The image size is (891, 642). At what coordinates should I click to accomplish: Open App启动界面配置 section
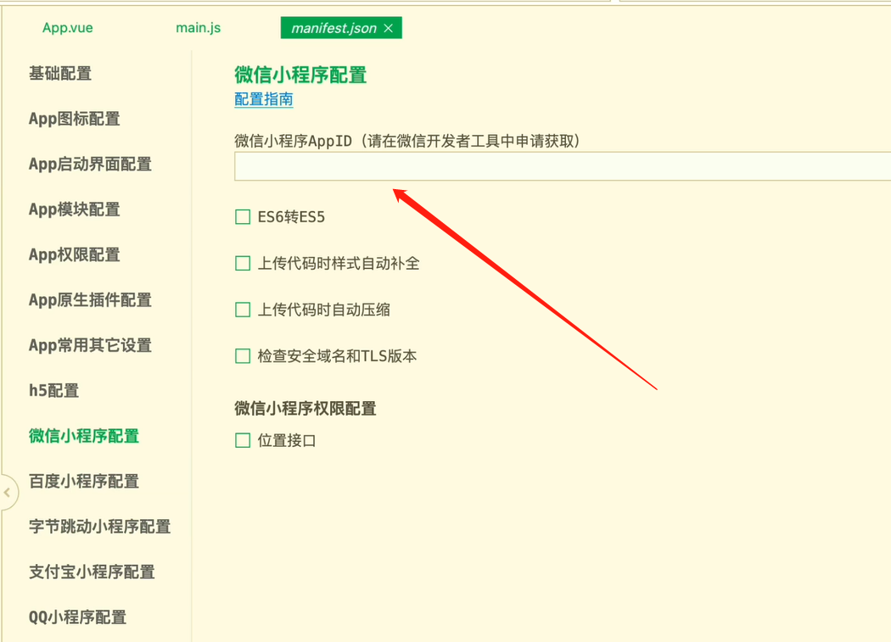90,165
